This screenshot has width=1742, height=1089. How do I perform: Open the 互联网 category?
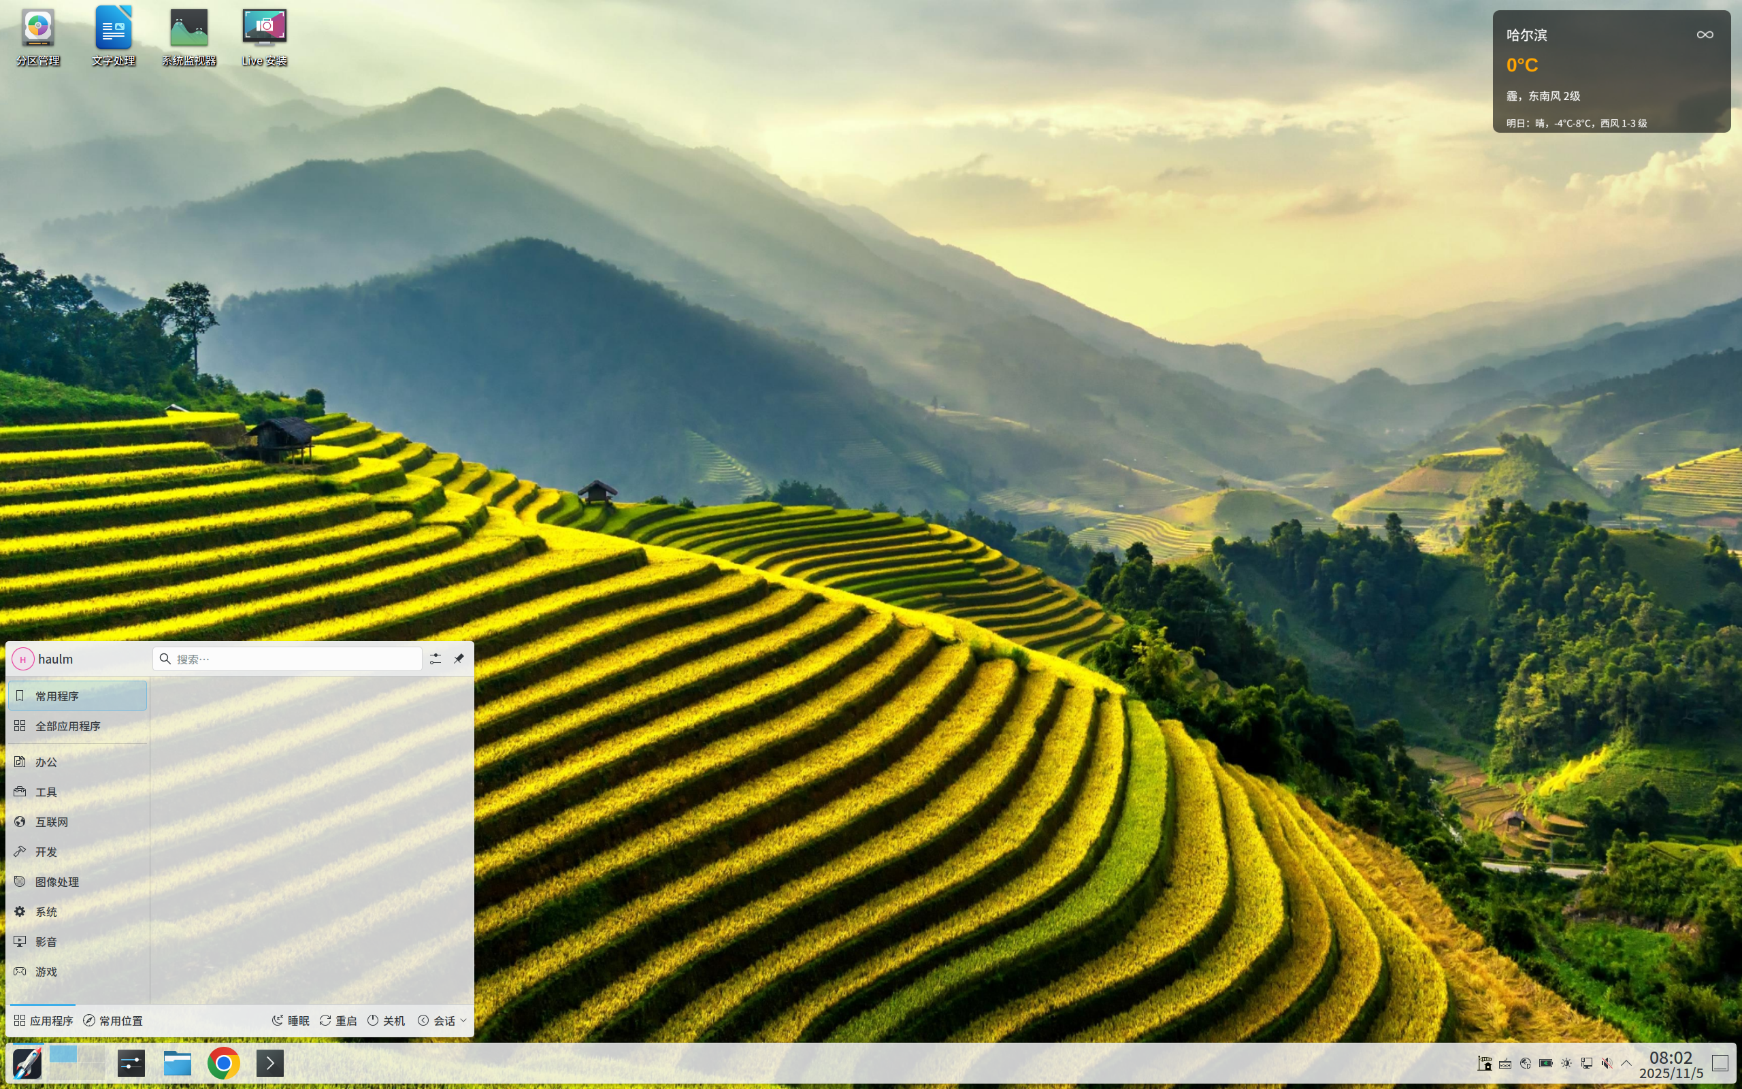click(78, 822)
